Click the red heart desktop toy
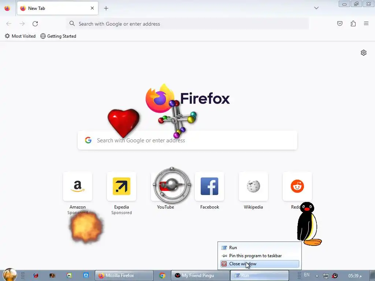 (x=123, y=123)
